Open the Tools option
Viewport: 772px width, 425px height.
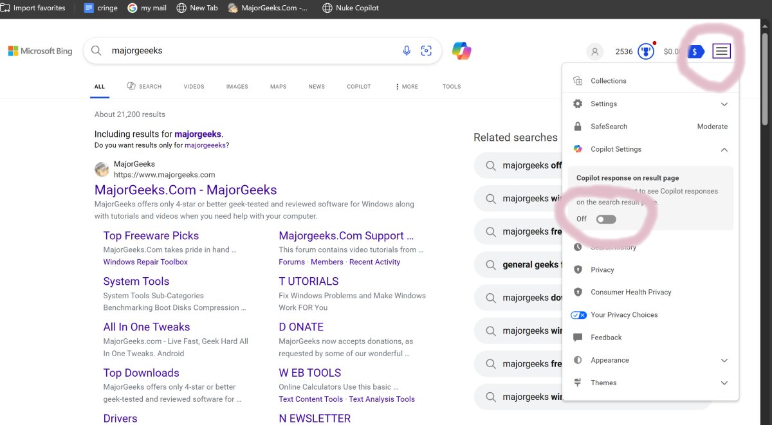(x=452, y=87)
